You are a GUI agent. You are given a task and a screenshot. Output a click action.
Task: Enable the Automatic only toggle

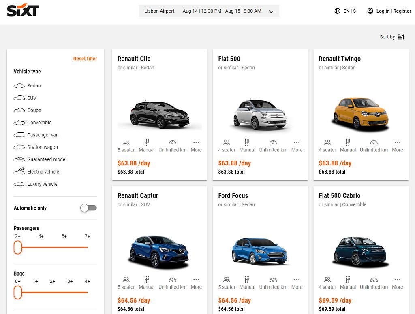coord(88,208)
